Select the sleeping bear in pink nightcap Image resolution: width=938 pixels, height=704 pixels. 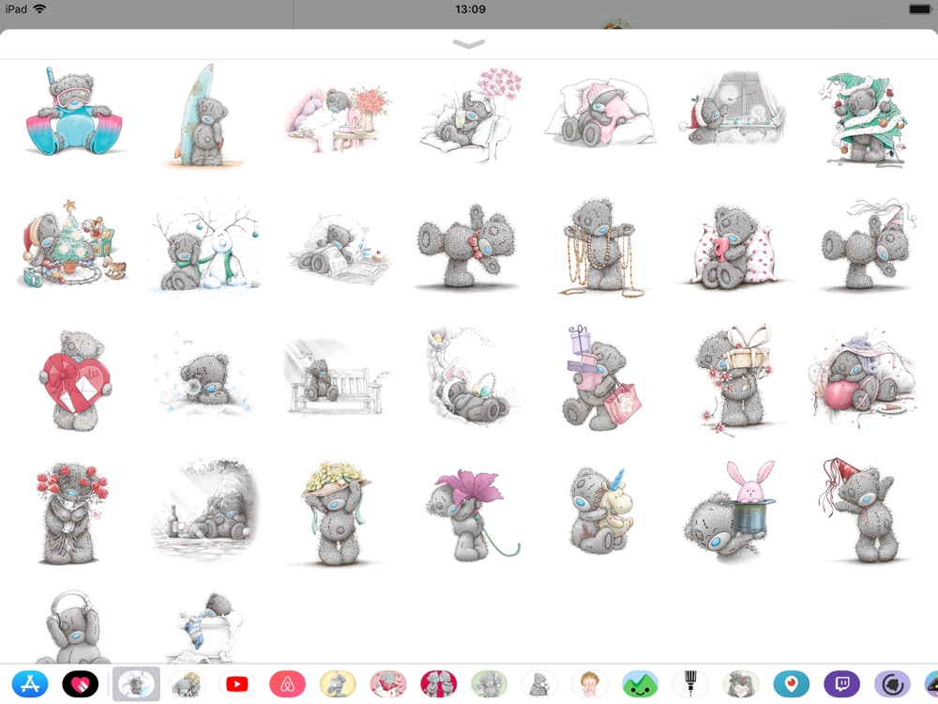point(600,113)
